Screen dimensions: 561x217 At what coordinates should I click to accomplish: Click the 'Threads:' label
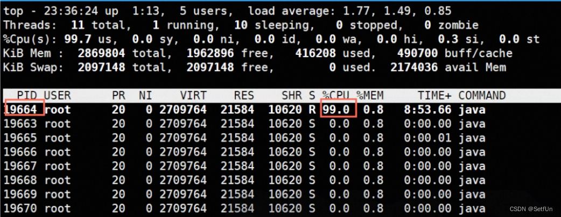30,25
